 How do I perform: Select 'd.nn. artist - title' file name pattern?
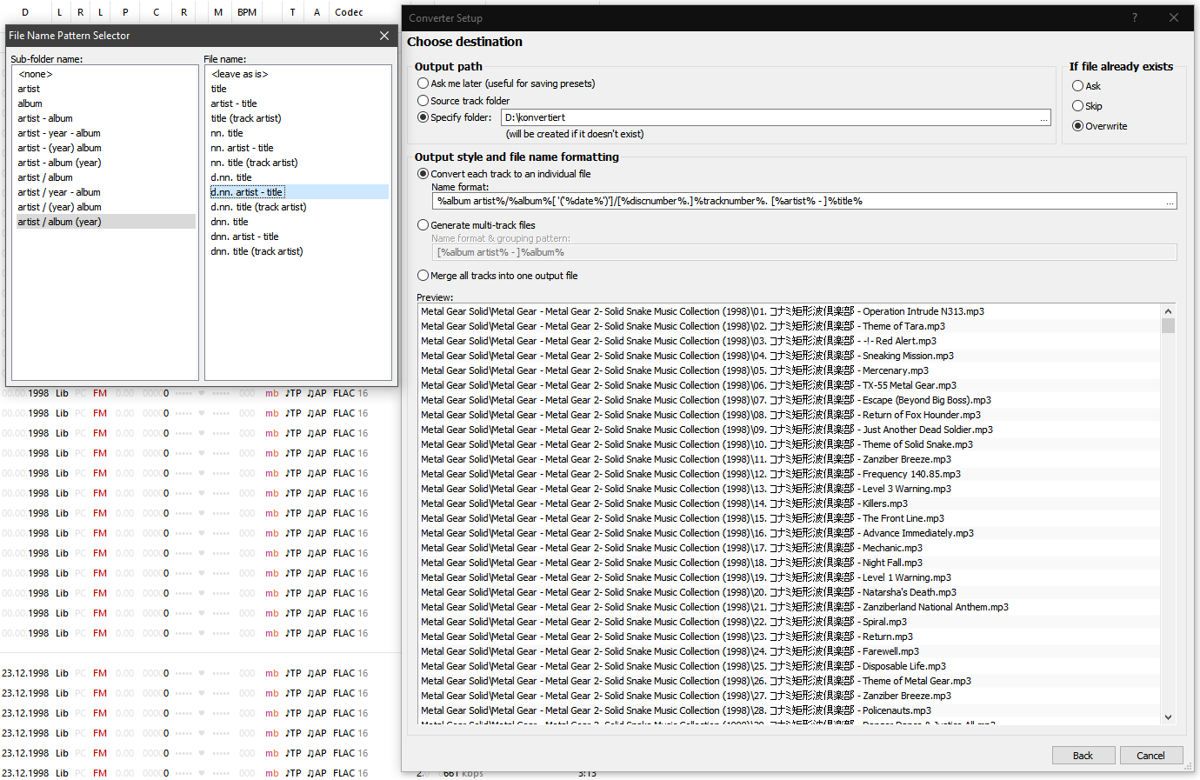pyautogui.click(x=298, y=192)
